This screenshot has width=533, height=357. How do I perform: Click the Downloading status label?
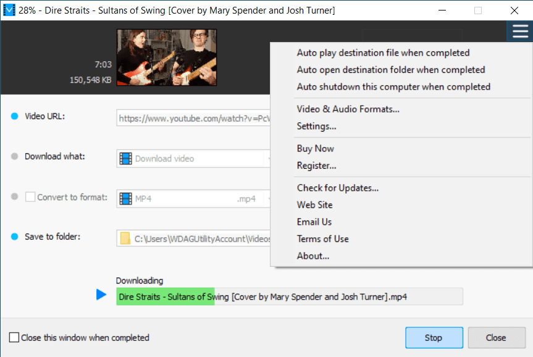(x=140, y=280)
